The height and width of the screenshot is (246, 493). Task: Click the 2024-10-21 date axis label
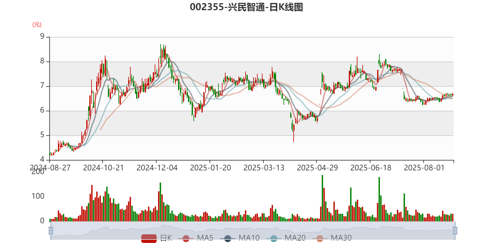coord(103,168)
